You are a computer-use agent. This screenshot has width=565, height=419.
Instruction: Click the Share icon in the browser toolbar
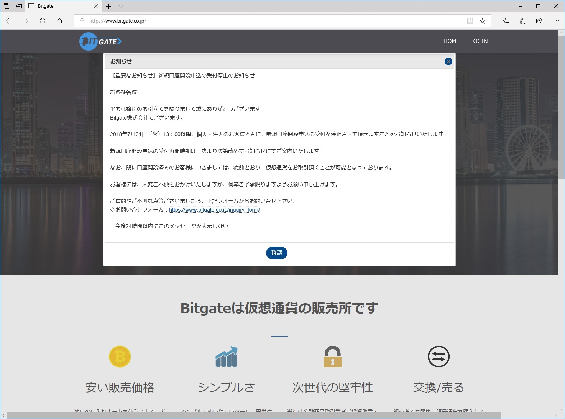coord(539,21)
